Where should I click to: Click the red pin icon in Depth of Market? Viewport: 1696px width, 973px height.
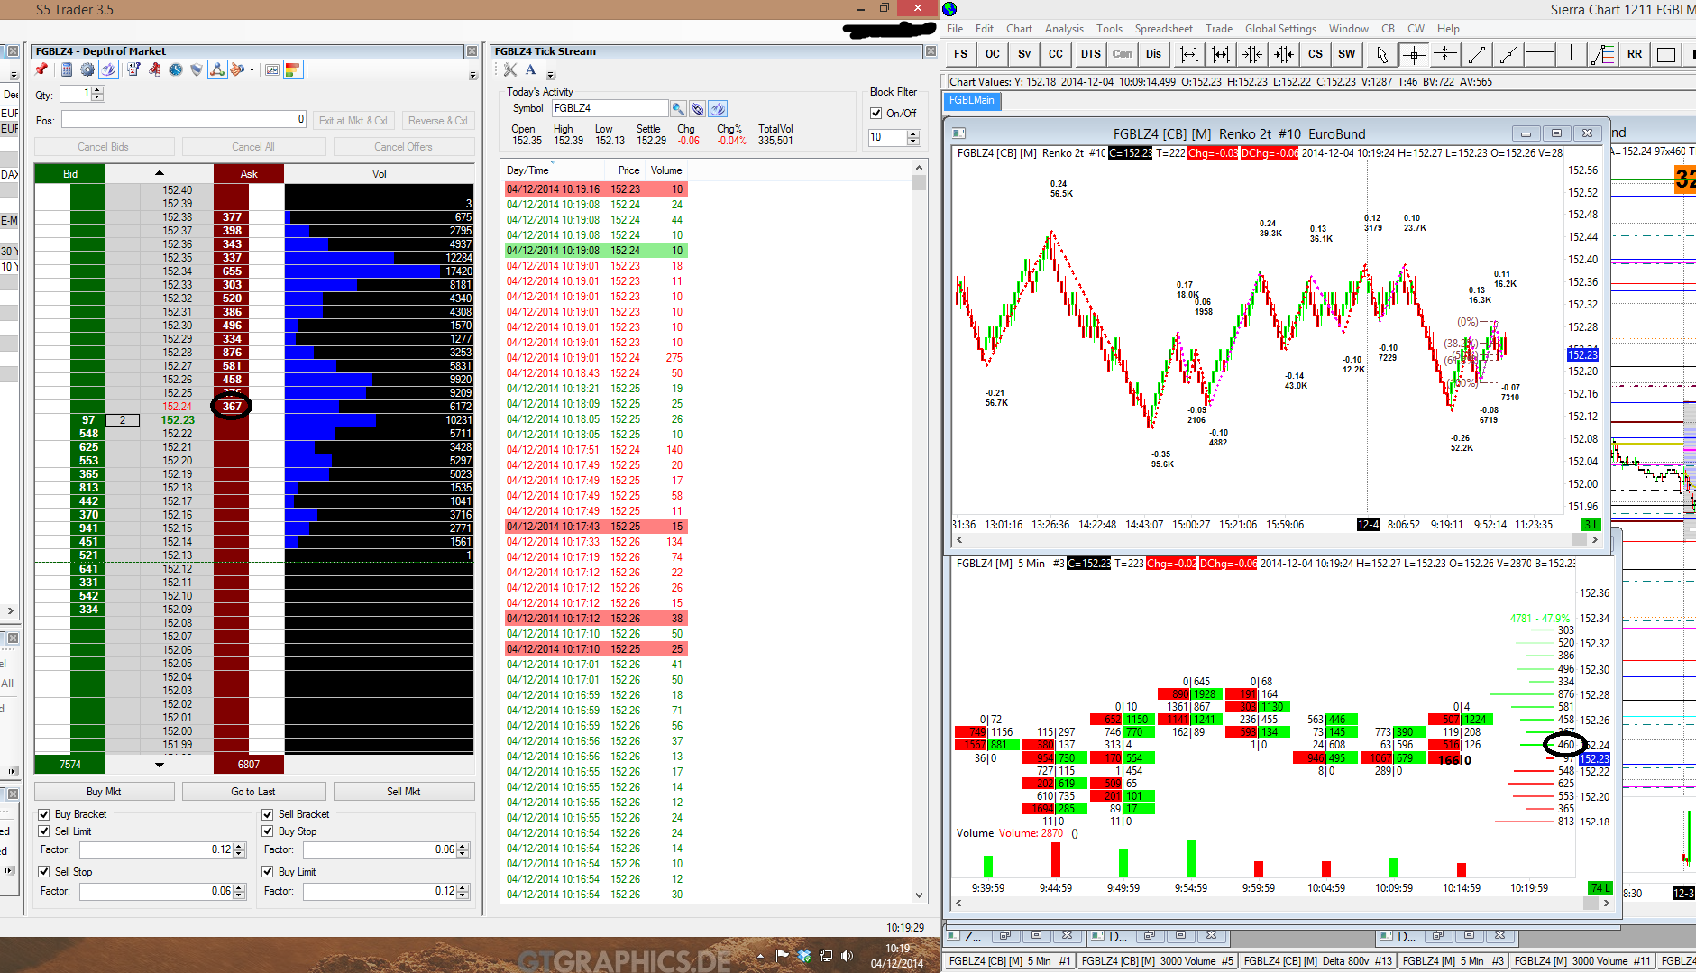click(41, 69)
